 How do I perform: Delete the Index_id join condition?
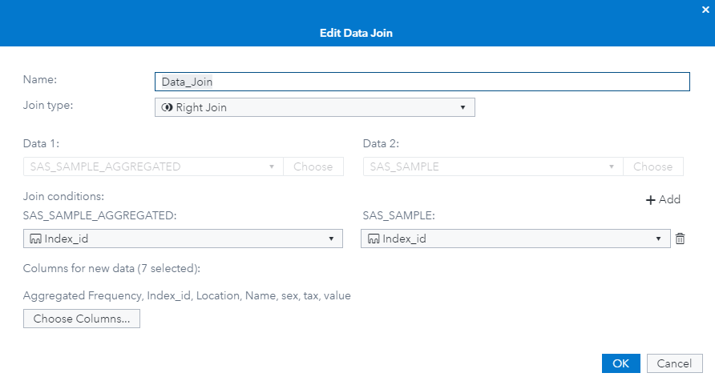coord(681,239)
